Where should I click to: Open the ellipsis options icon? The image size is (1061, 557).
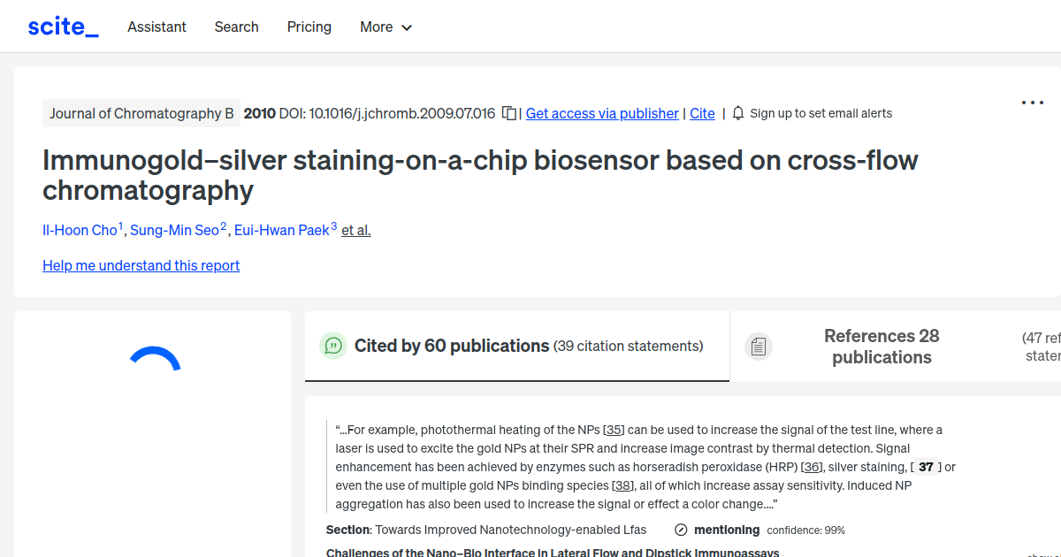(x=1032, y=103)
